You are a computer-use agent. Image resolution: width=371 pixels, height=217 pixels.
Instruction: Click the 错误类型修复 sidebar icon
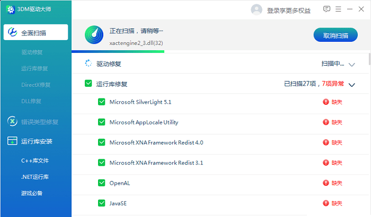12,122
